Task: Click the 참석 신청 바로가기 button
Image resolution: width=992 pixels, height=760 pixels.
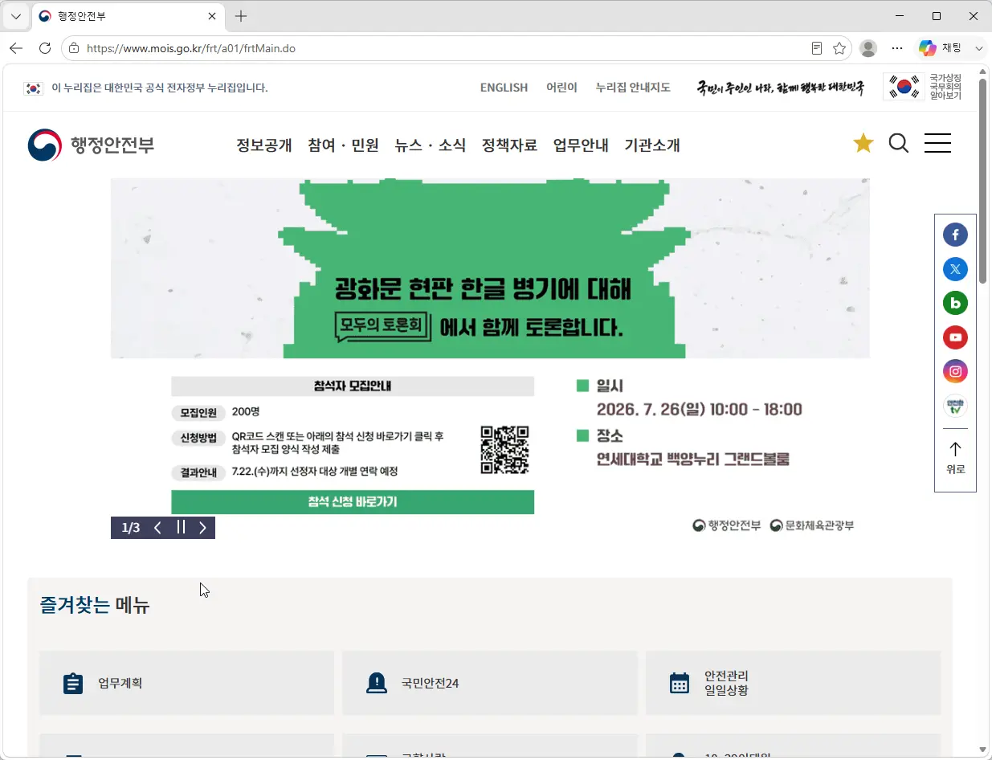Action: click(x=353, y=502)
